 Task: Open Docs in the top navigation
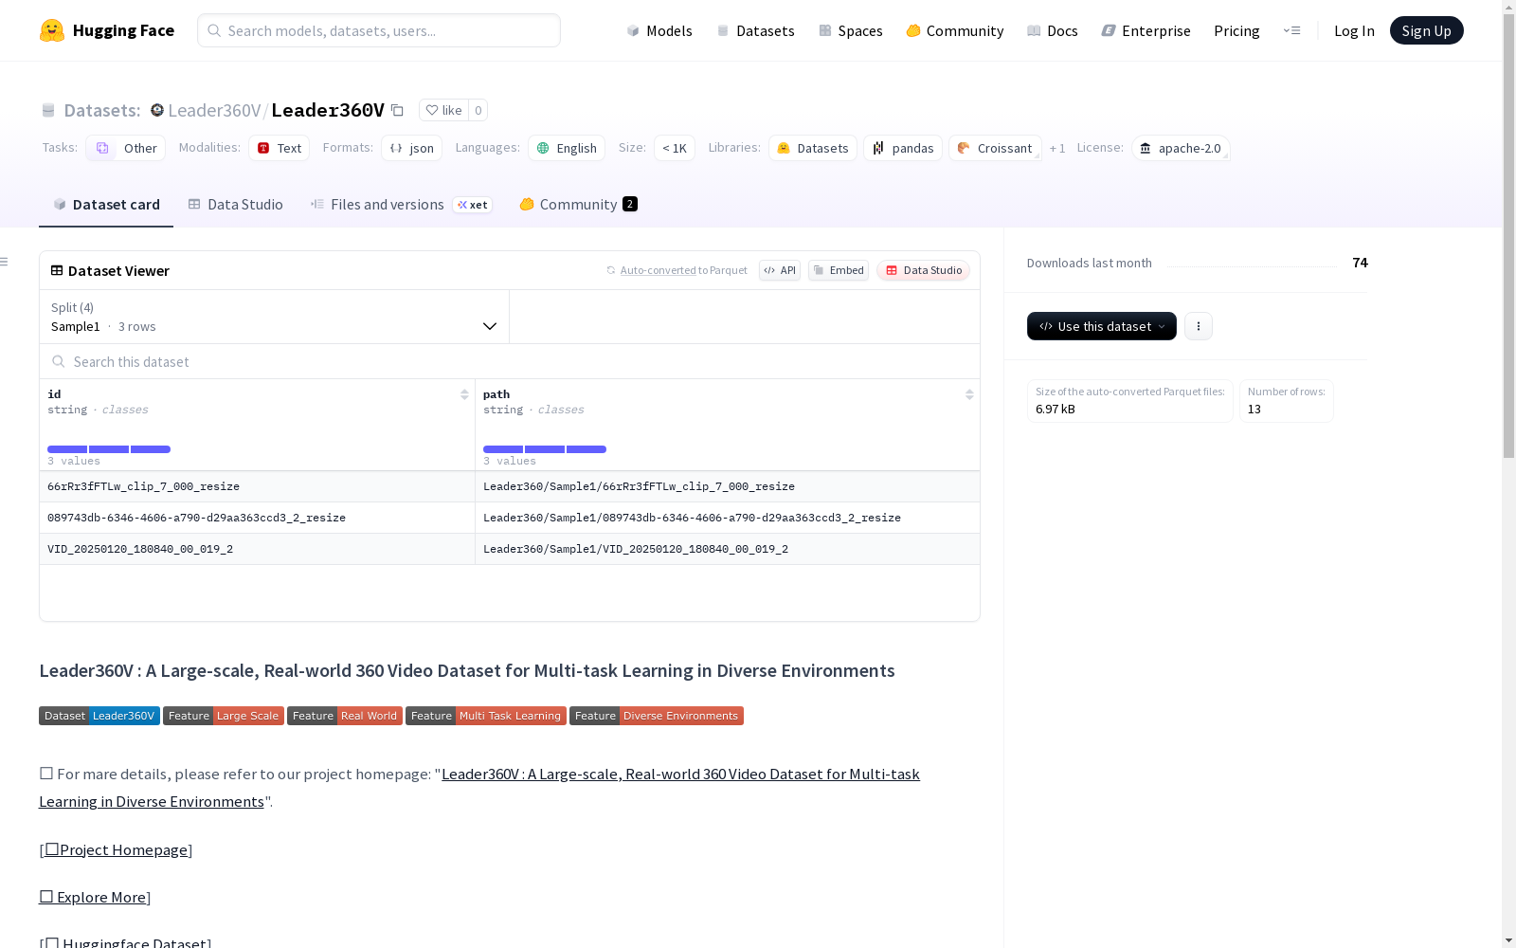pos(1053,30)
